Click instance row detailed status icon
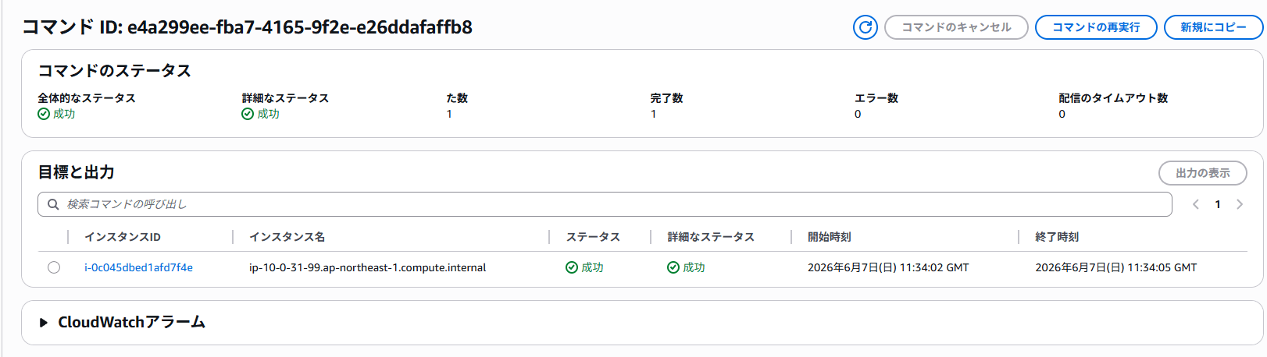Viewport: 1267px width, 357px height. click(673, 267)
